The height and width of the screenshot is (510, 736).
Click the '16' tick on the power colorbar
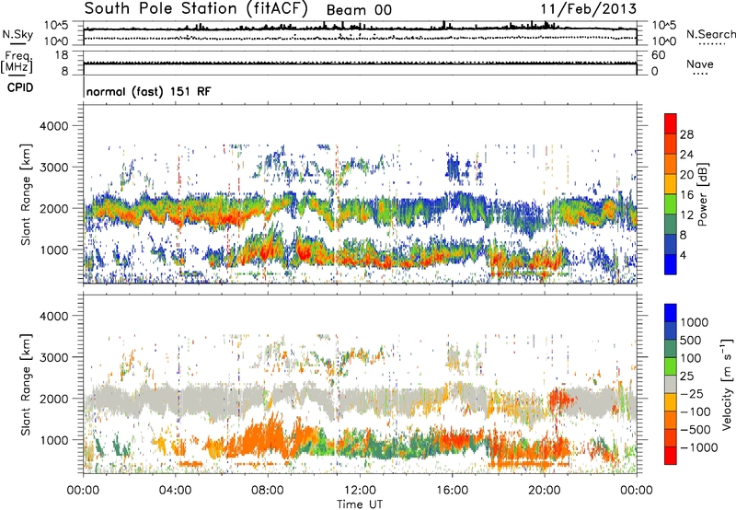[x=686, y=195]
